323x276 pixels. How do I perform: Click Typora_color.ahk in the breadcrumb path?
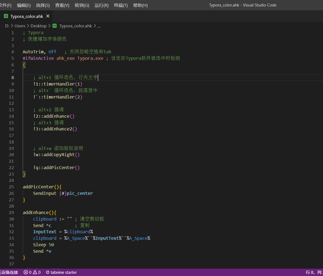pyautogui.click(x=76, y=26)
